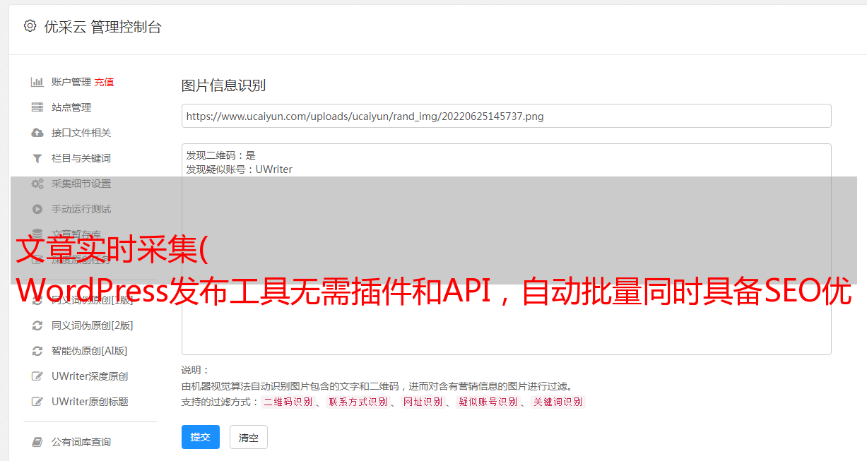Click the 二维码识别 tag
This screenshot has width=867, height=461.
tap(288, 402)
